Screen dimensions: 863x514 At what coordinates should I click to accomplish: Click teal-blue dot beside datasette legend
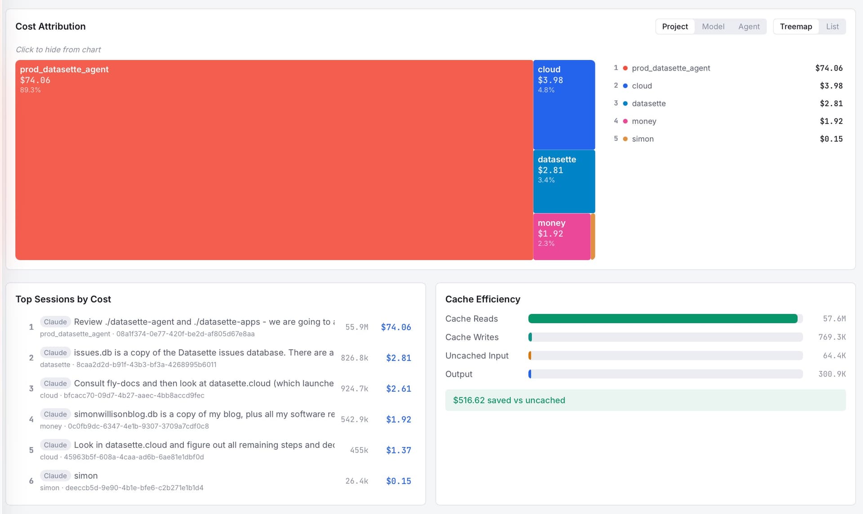pos(625,103)
